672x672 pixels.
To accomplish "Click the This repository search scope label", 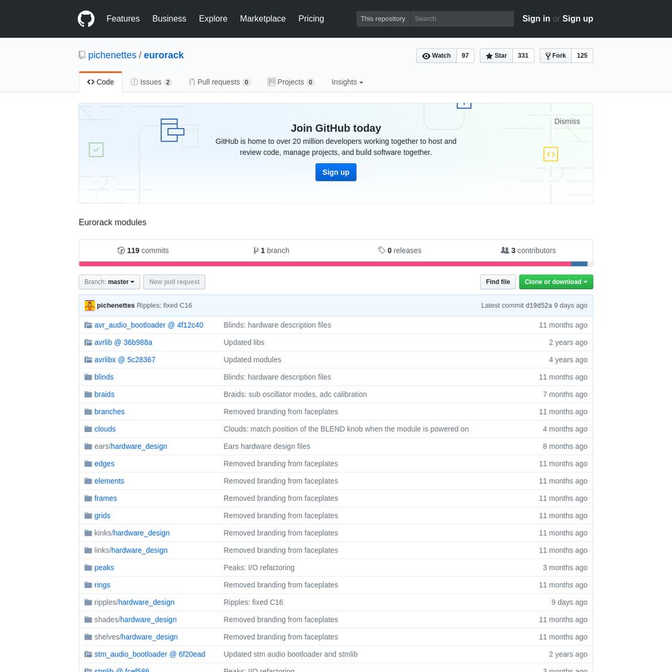I will [x=383, y=19].
